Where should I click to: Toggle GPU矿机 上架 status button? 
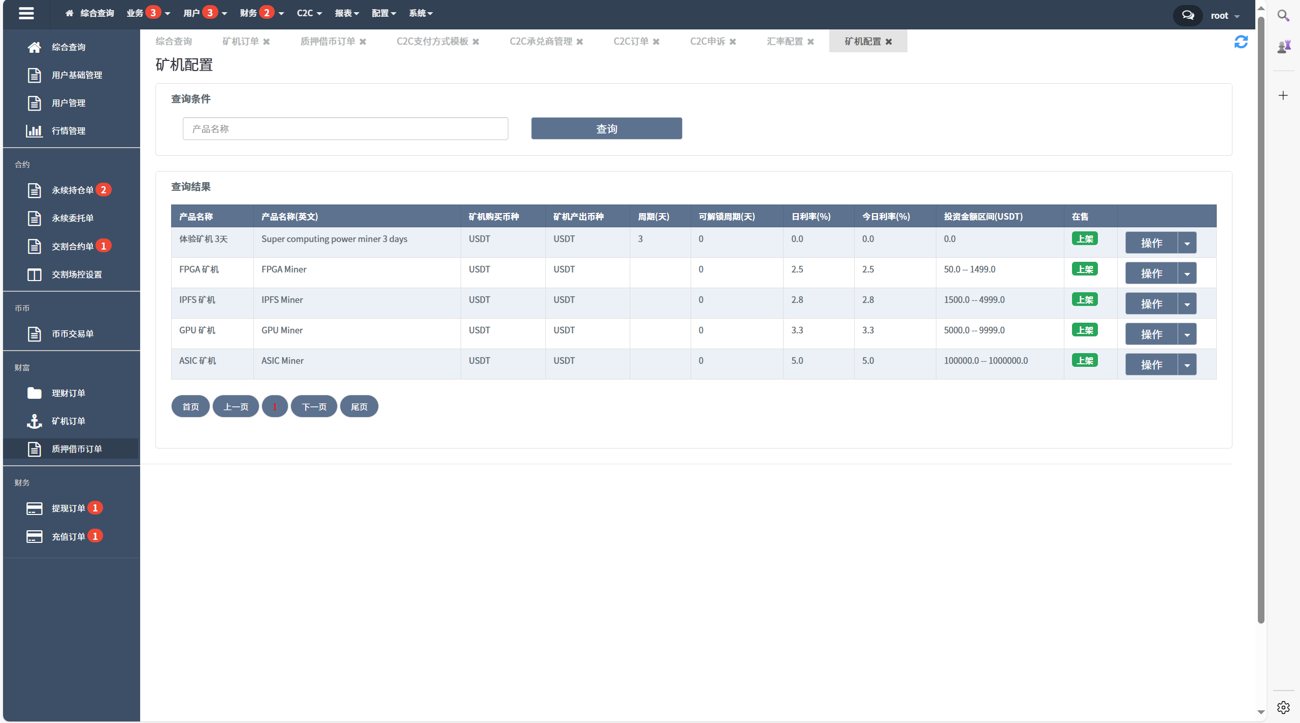(x=1085, y=330)
